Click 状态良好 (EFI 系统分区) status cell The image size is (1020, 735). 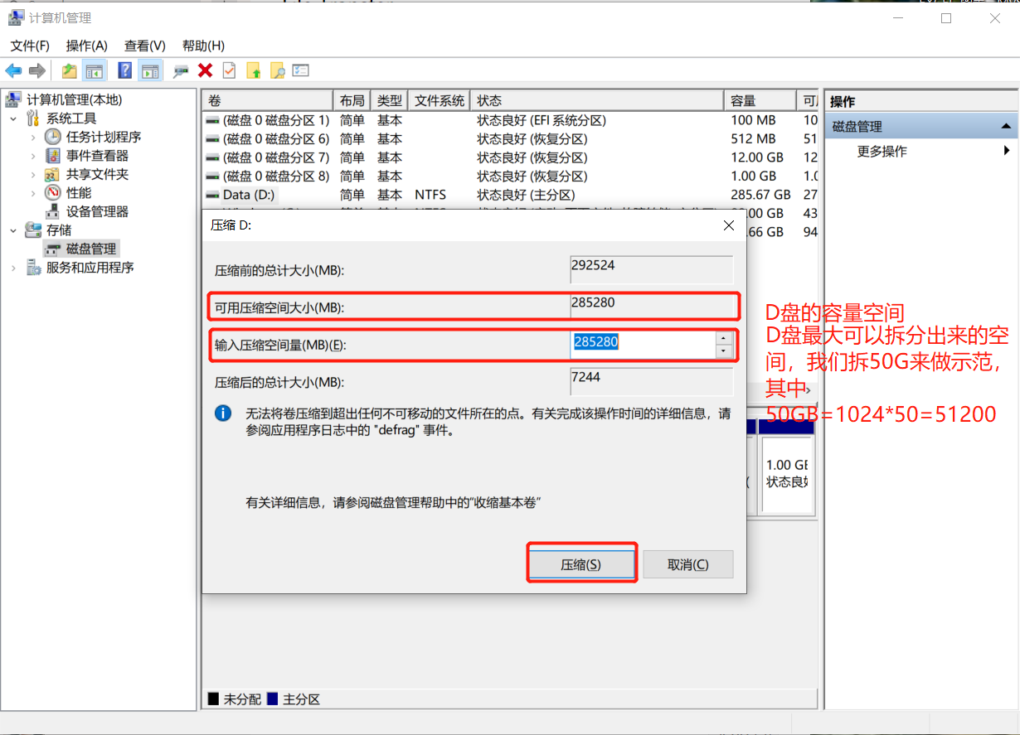click(542, 120)
